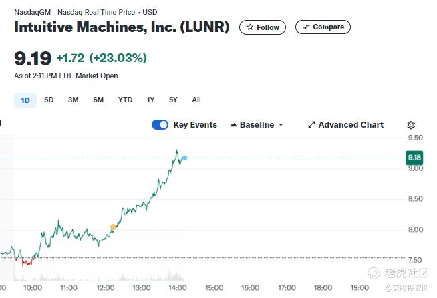Image resolution: width=437 pixels, height=298 pixels.
Task: Click the 10:00 time axis label
Action: pyautogui.click(x=33, y=288)
